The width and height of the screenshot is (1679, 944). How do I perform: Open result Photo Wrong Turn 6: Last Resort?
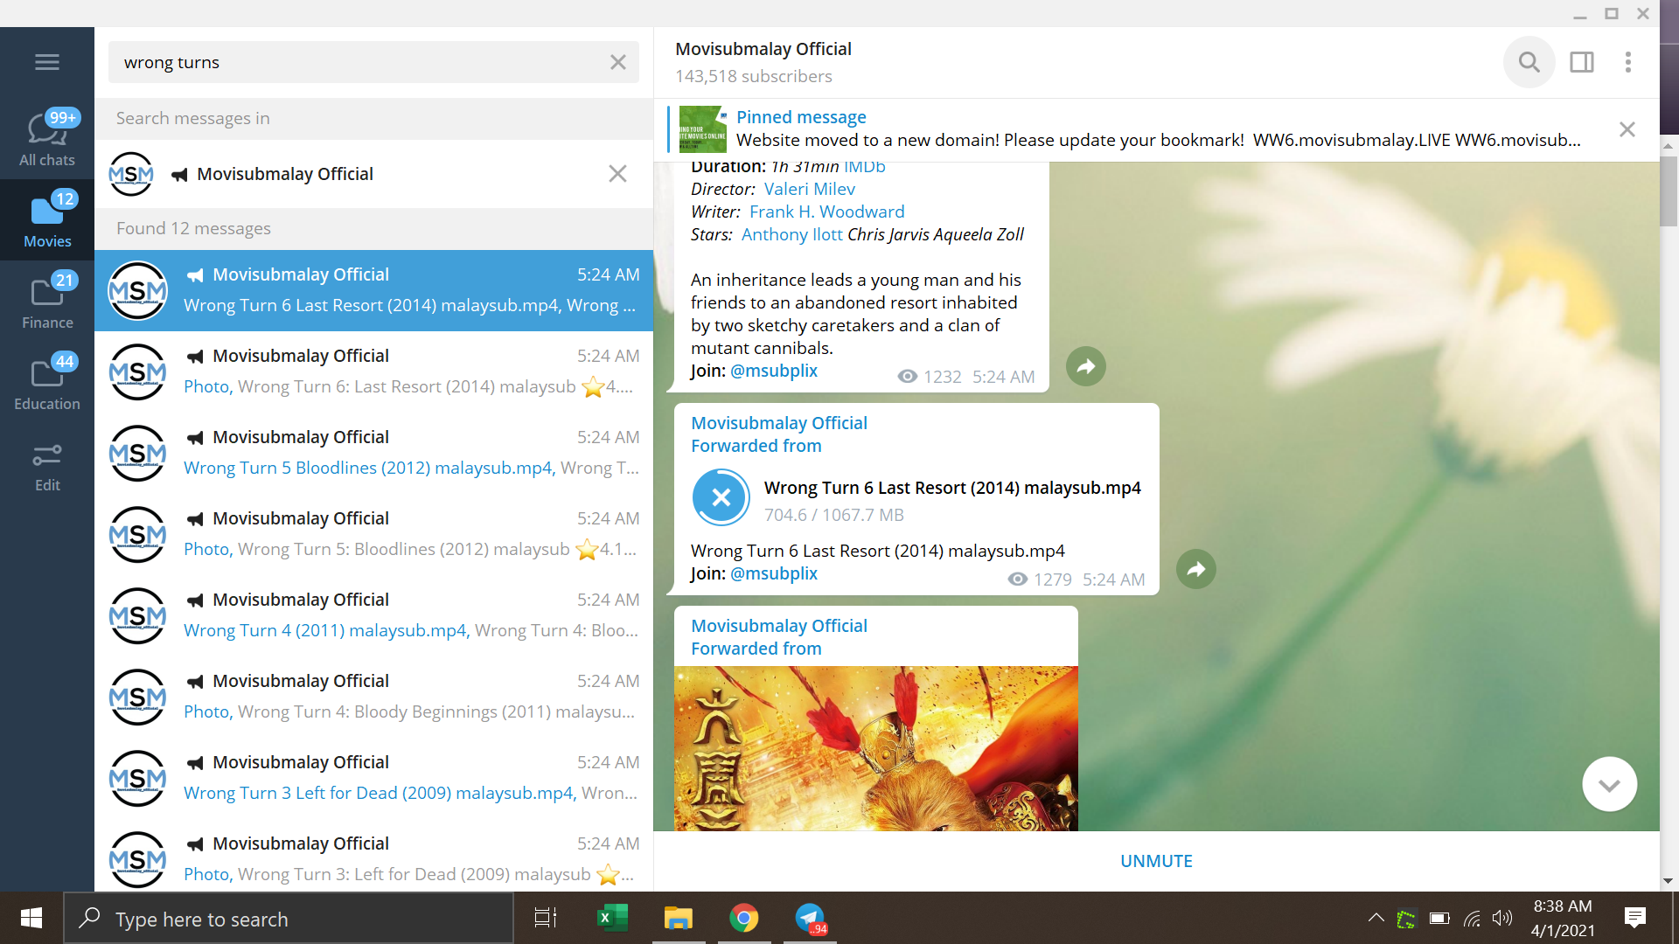tap(373, 371)
